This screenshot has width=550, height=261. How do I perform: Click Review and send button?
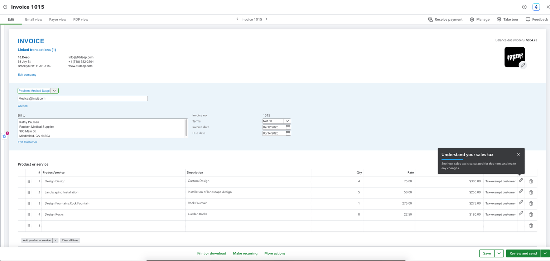(x=523, y=253)
